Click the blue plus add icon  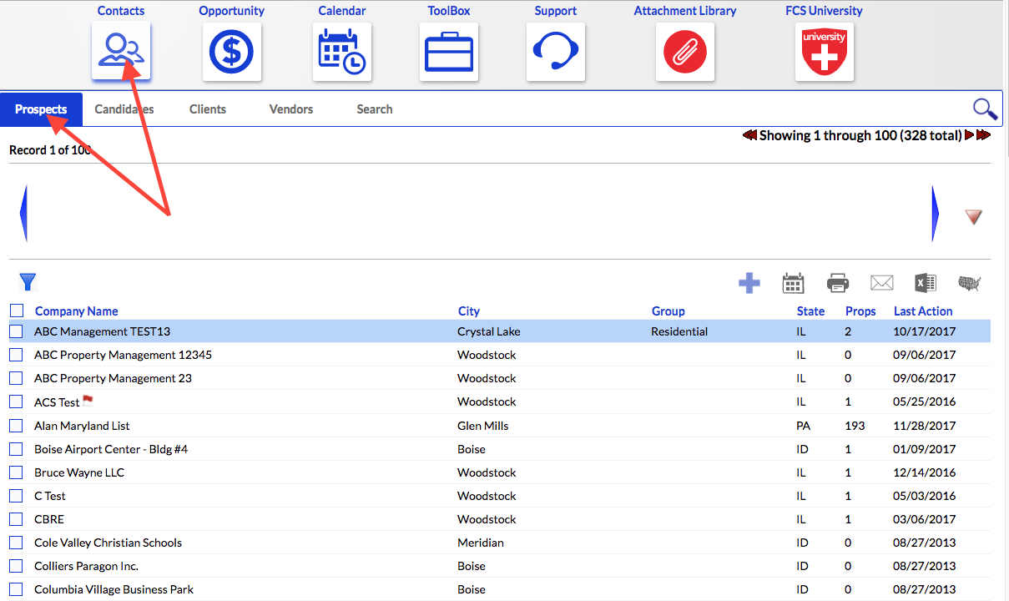(749, 283)
